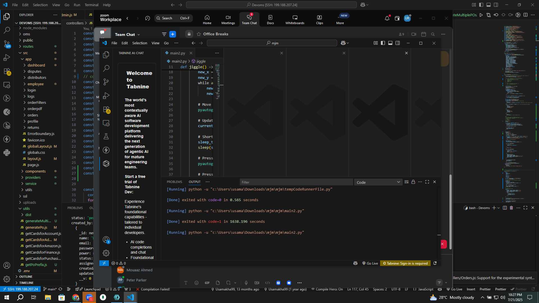Open Zoom Meetings tab
This screenshot has height=303, width=539.
[x=228, y=19]
